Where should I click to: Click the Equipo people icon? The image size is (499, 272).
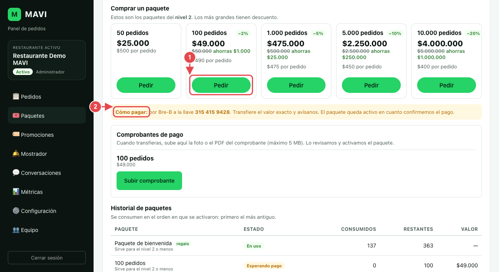tap(16, 230)
